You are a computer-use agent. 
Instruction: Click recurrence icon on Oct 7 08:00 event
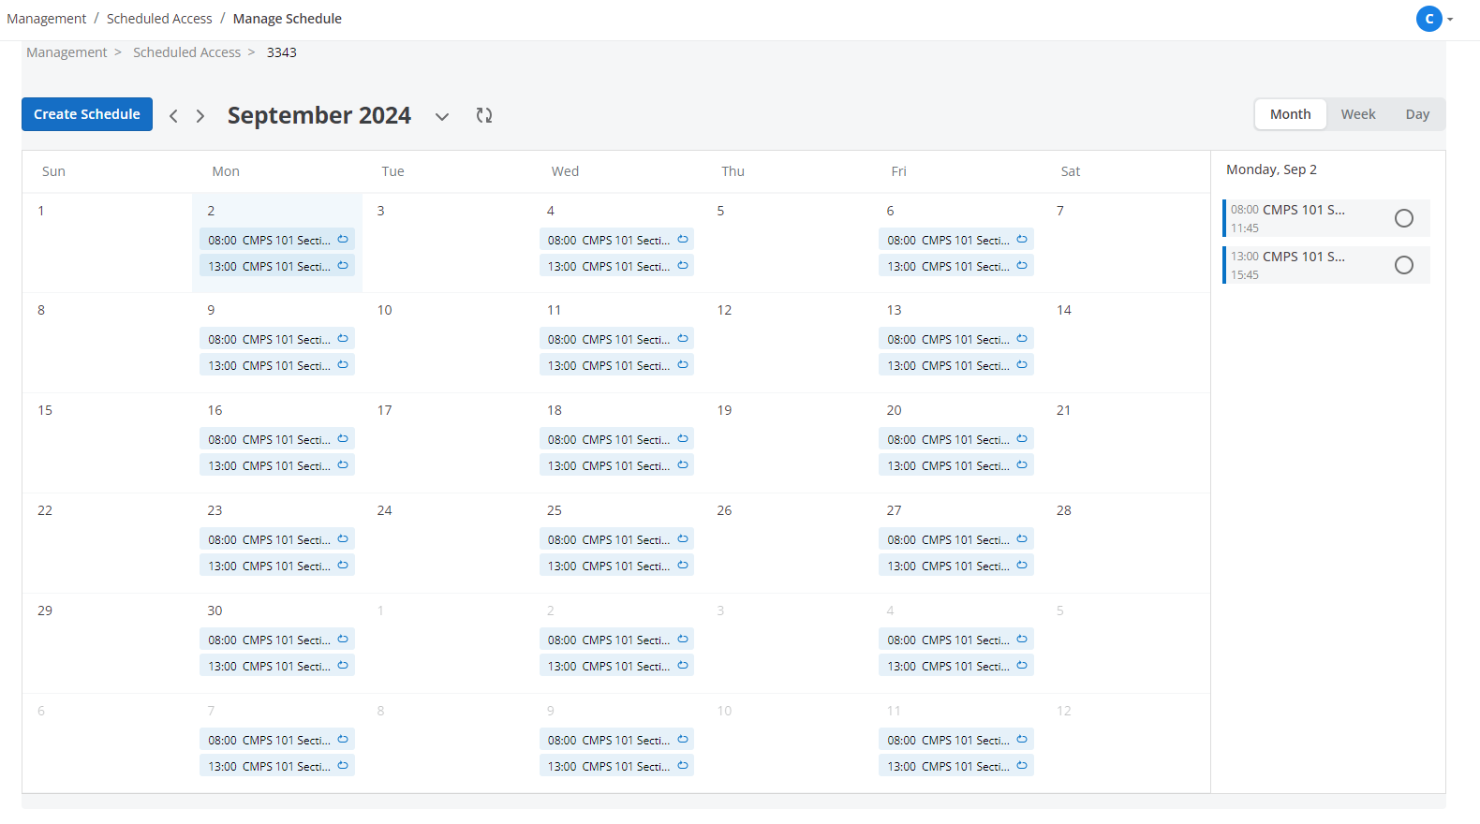coord(343,740)
